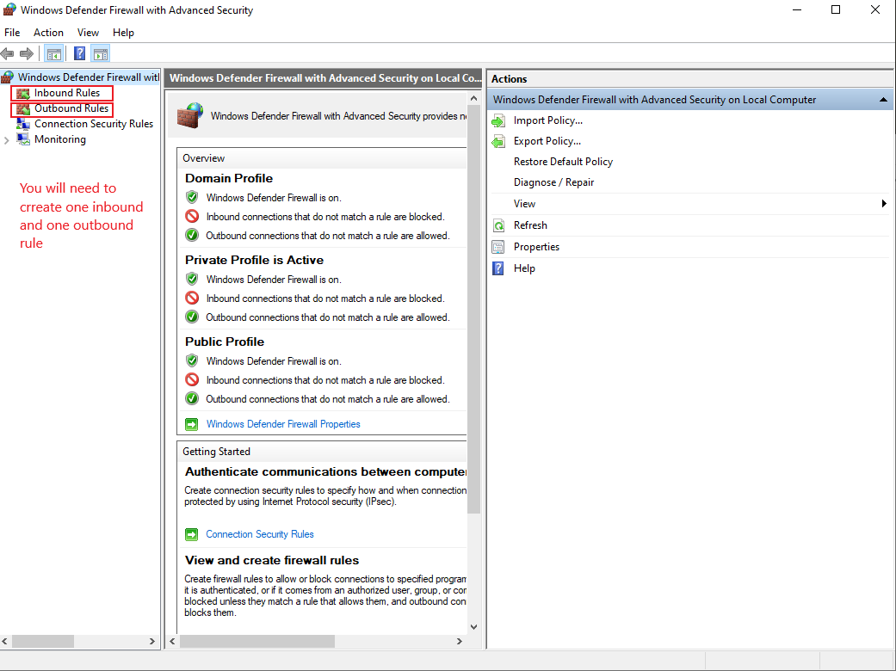Select Inbound Rules in the tree
This screenshot has height=671, width=896.
coord(67,93)
